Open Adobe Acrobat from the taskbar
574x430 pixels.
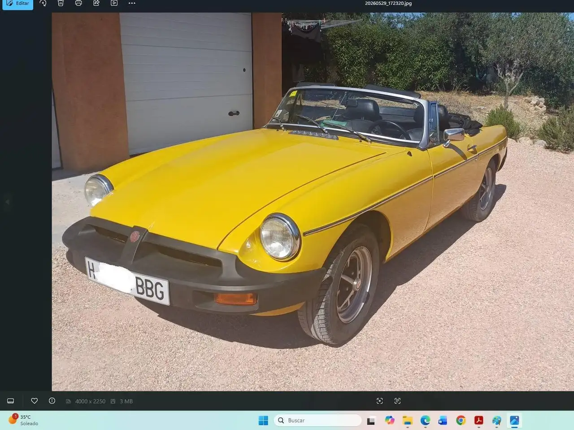478,420
